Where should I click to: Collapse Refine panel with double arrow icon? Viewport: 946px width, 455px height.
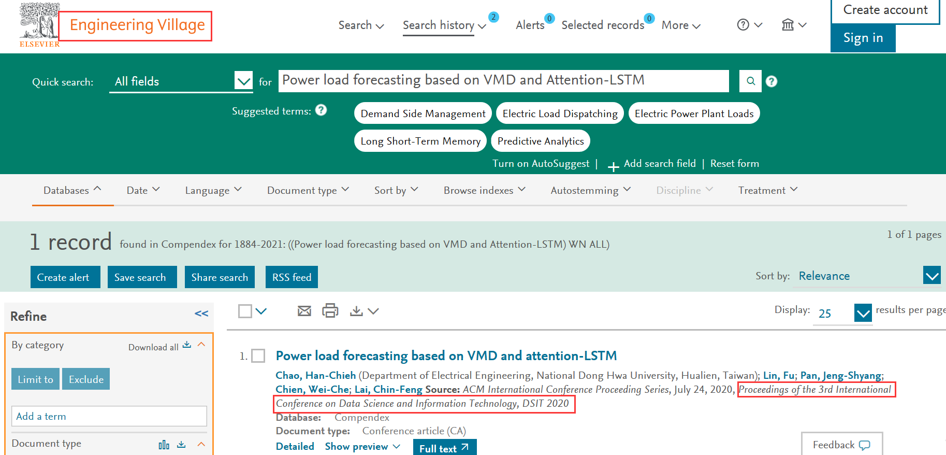pyautogui.click(x=201, y=314)
